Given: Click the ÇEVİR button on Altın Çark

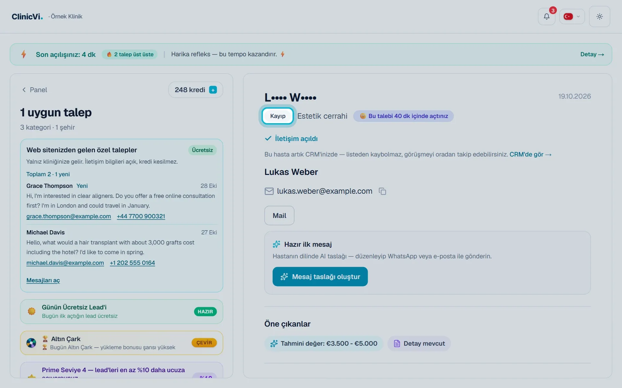Looking at the screenshot, I should 204,343.
